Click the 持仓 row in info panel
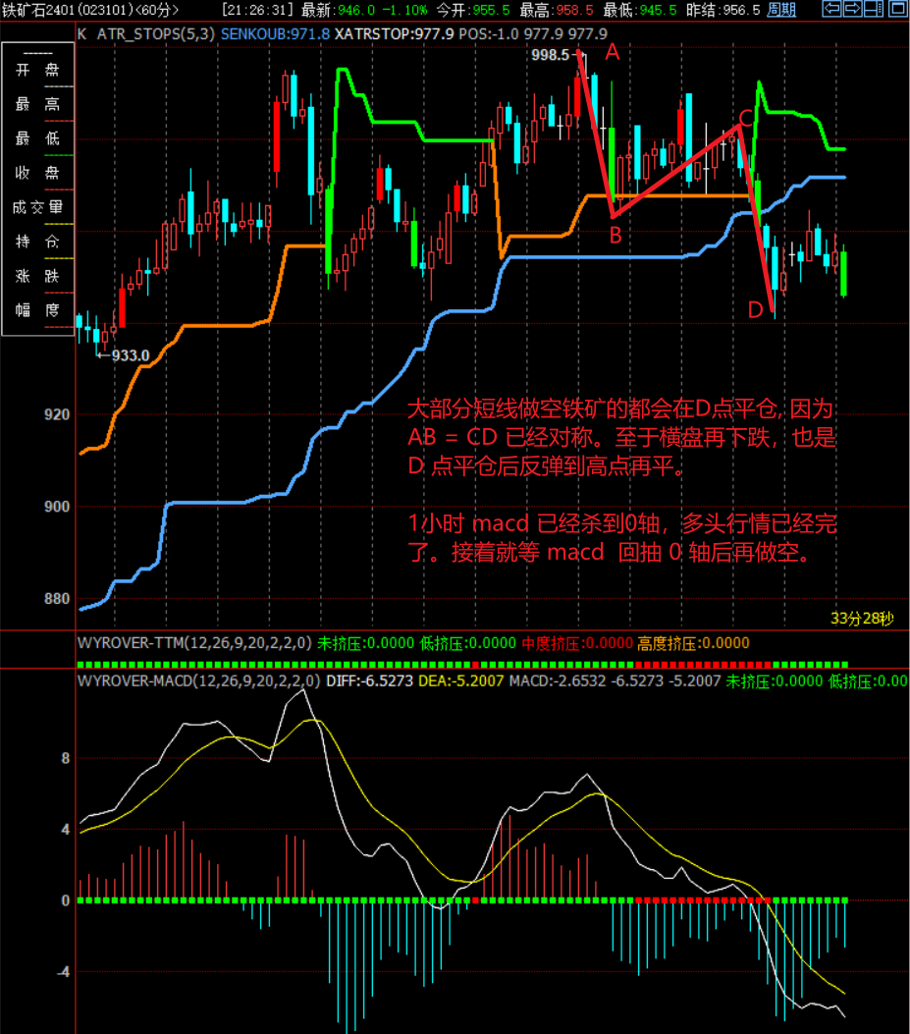910x1034 pixels. point(38,242)
